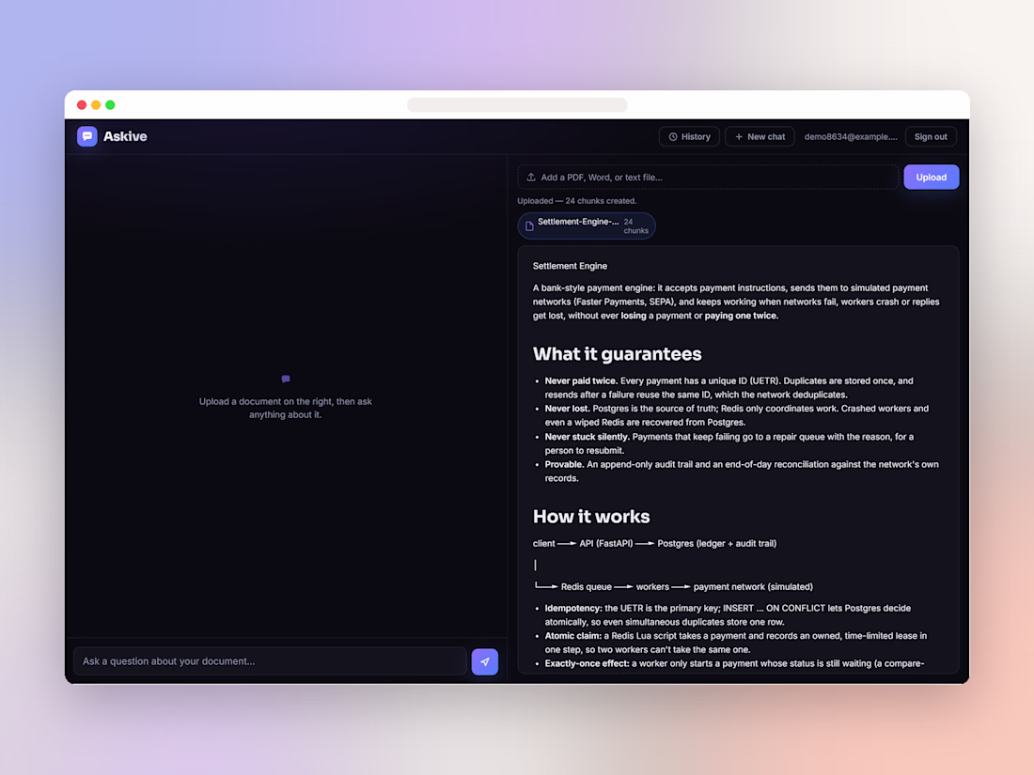Click the demo8634@example account email
Viewport: 1034px width, 775px height.
[851, 137]
